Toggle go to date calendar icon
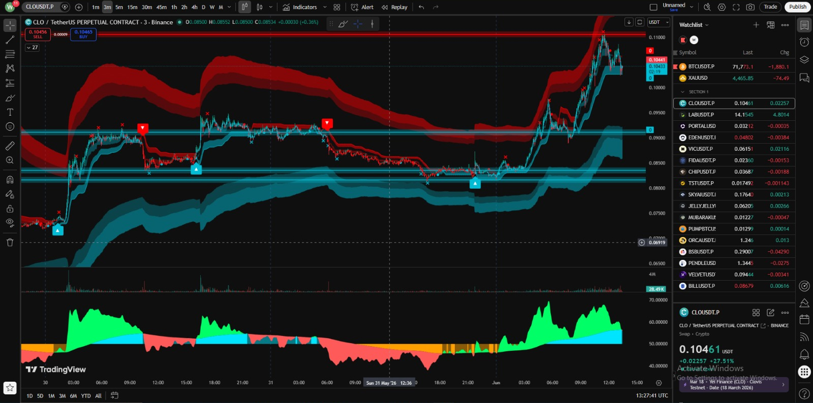Viewport: 813px width, 403px height. (114, 395)
